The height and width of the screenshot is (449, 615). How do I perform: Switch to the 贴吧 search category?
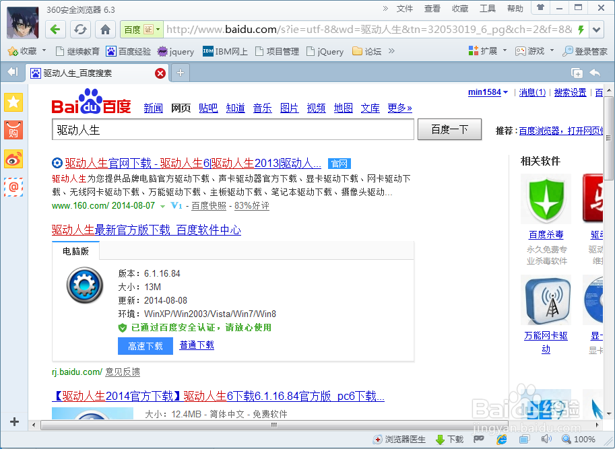(208, 108)
